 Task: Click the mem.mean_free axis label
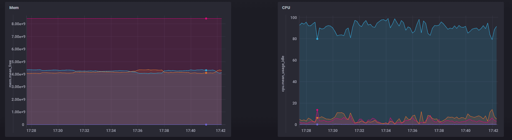(x=10, y=73)
